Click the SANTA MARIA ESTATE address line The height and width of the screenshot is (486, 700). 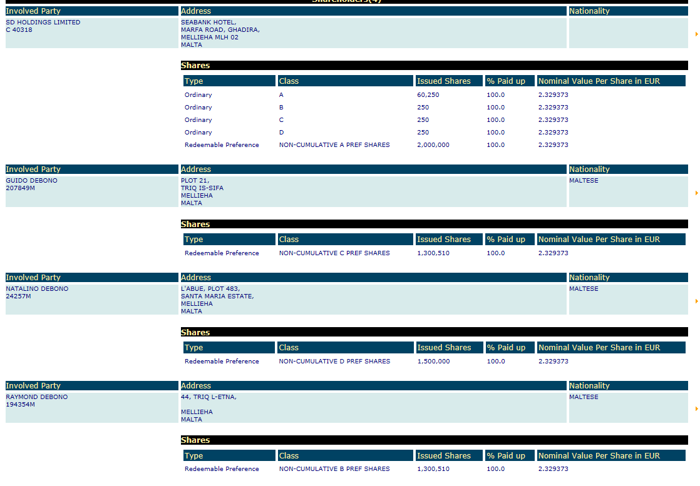tap(217, 296)
